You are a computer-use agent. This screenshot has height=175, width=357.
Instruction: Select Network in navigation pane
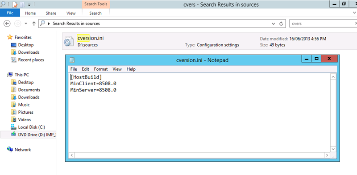pyautogui.click(x=23, y=150)
